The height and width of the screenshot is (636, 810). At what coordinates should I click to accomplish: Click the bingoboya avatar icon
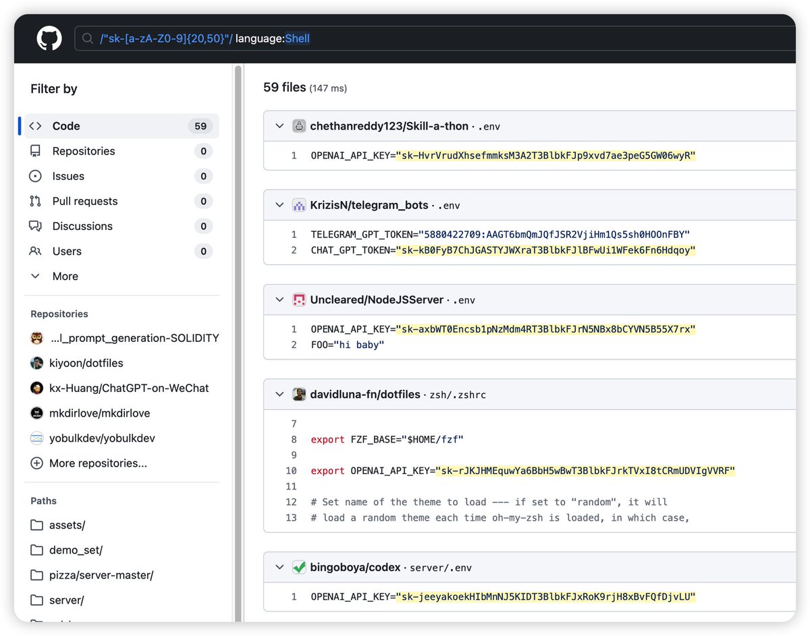click(x=299, y=567)
